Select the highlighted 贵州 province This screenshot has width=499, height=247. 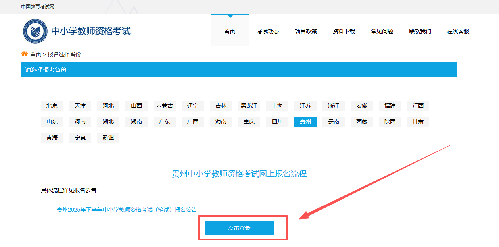305,122
